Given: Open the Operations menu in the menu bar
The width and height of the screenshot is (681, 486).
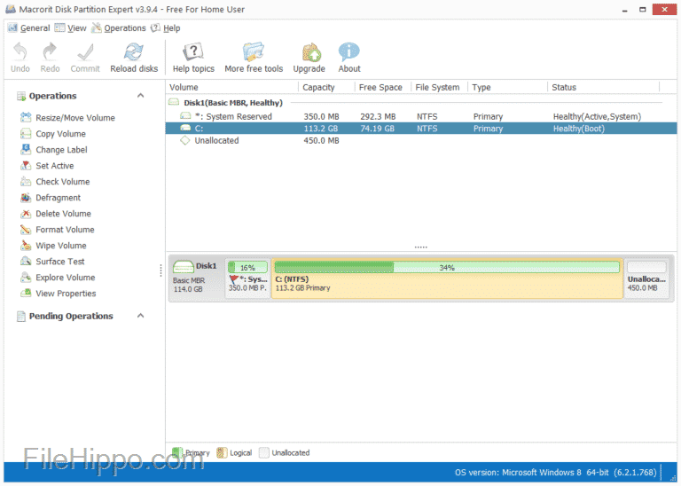Looking at the screenshot, I should click(124, 28).
